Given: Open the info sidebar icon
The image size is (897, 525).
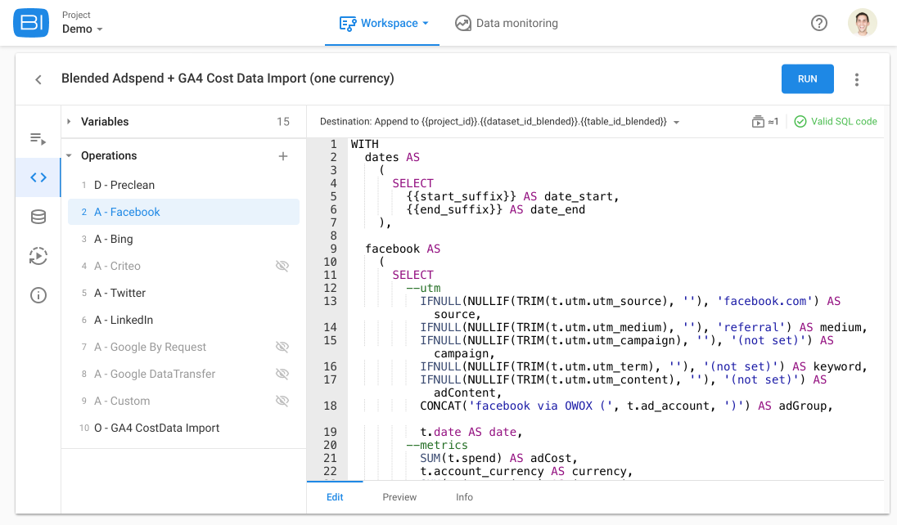Looking at the screenshot, I should point(38,295).
